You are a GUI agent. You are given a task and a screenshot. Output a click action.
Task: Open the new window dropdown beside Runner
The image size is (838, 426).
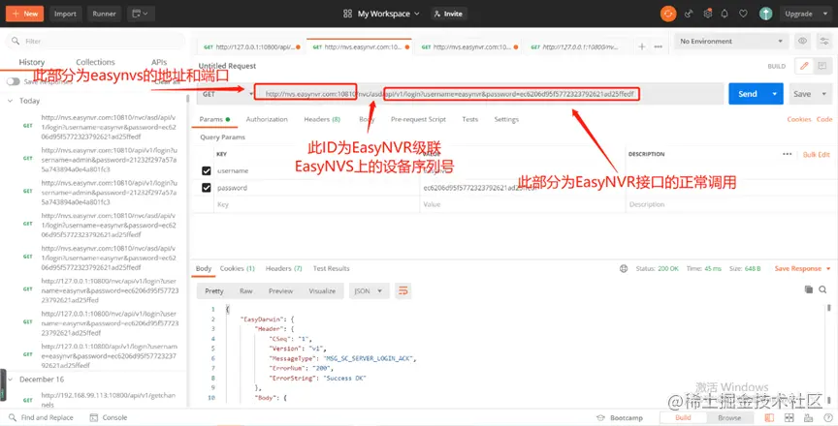tap(141, 14)
